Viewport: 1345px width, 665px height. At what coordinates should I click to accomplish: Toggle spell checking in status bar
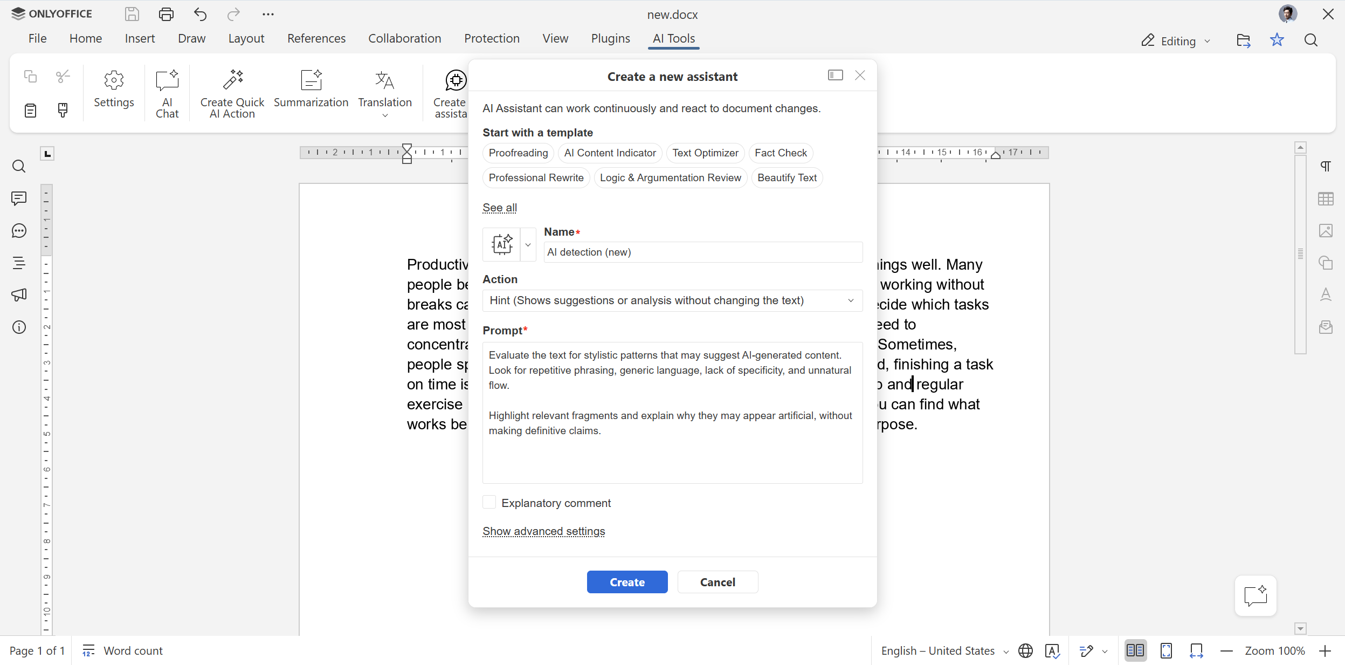point(1052,651)
